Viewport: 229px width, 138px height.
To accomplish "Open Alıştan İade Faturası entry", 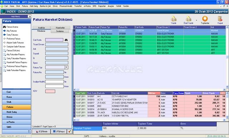I will 15,43.
